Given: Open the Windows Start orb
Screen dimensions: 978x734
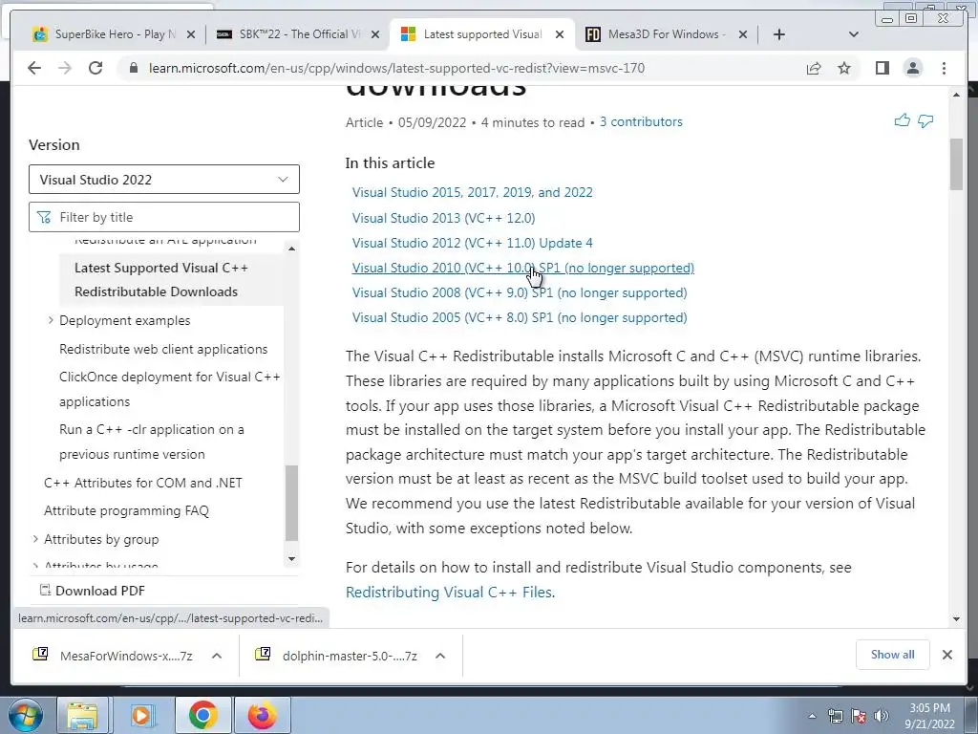Looking at the screenshot, I should (x=26, y=715).
